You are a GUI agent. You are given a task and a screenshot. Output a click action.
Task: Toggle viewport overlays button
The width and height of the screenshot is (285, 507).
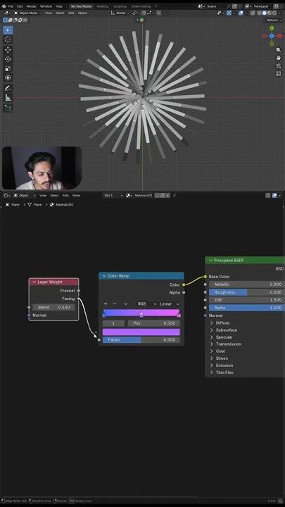pos(241,13)
